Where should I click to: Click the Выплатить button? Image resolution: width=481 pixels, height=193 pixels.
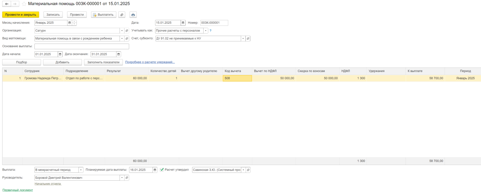point(103,15)
